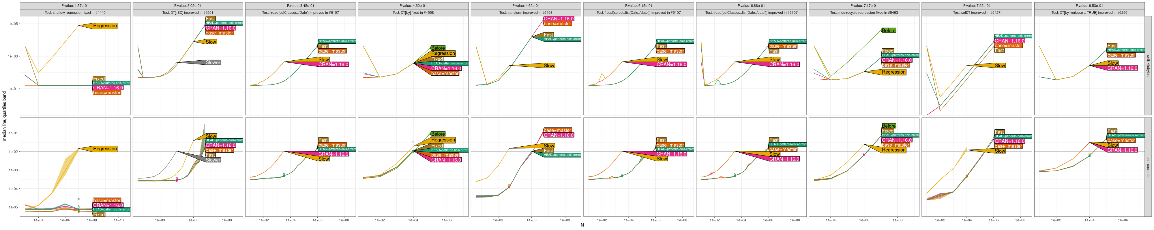The height and width of the screenshot is (230, 1154).
Task: Click 'base=master' label in transform seconds panel
Action: point(557,131)
